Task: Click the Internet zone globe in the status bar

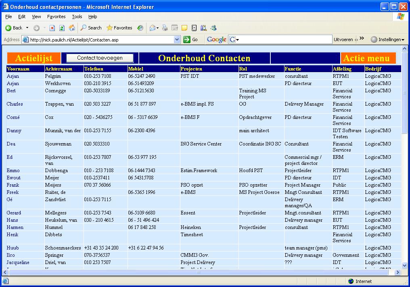Action: (351, 281)
